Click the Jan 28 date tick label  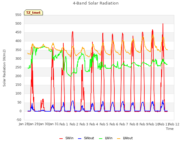tap(24, 124)
